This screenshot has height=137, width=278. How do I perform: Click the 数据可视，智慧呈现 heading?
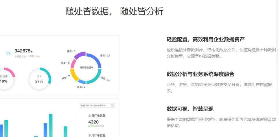pos(190,109)
